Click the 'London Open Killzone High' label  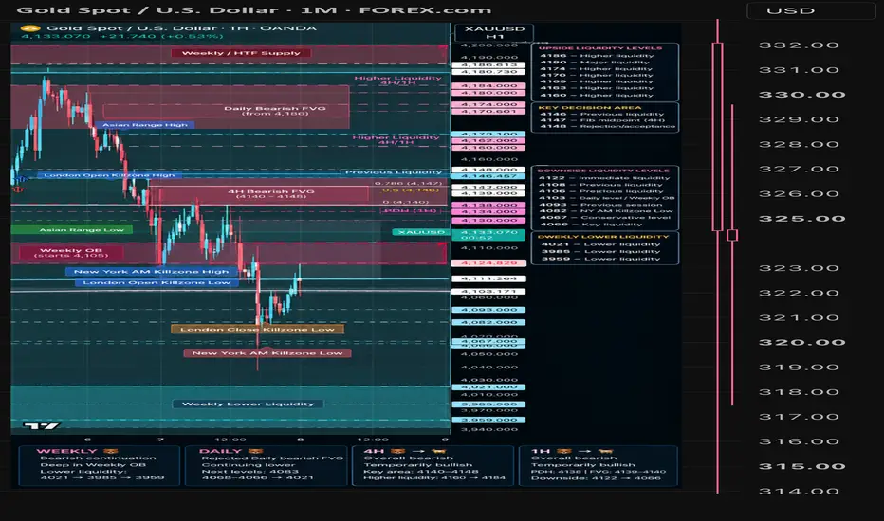point(109,175)
